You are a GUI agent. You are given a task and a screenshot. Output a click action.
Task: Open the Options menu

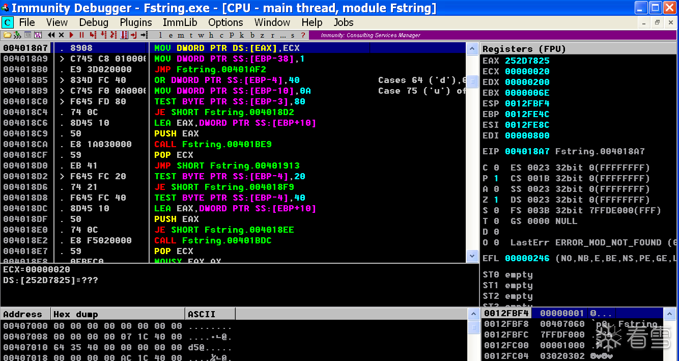pos(225,22)
